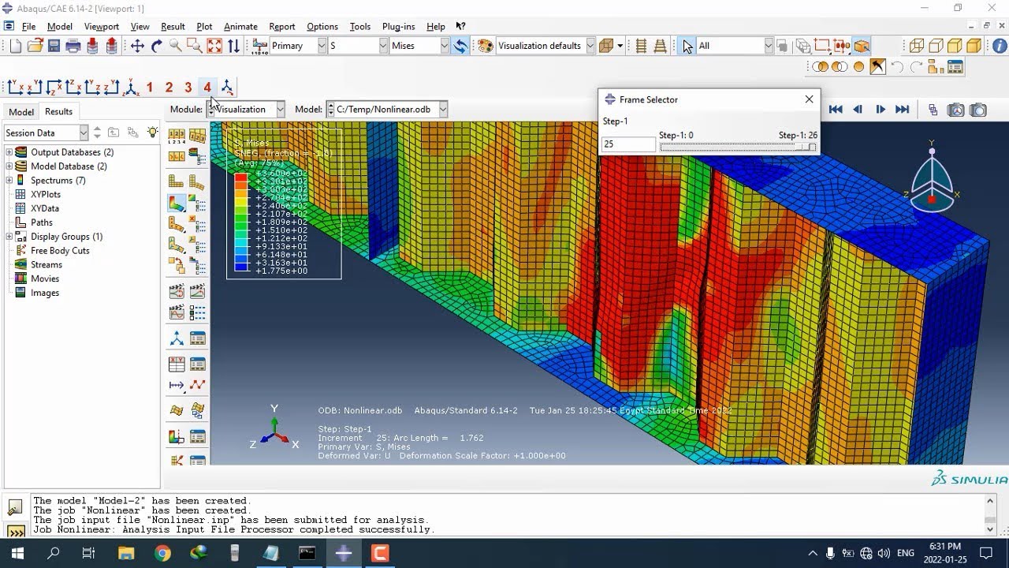Apply saved view 1

pos(150,88)
